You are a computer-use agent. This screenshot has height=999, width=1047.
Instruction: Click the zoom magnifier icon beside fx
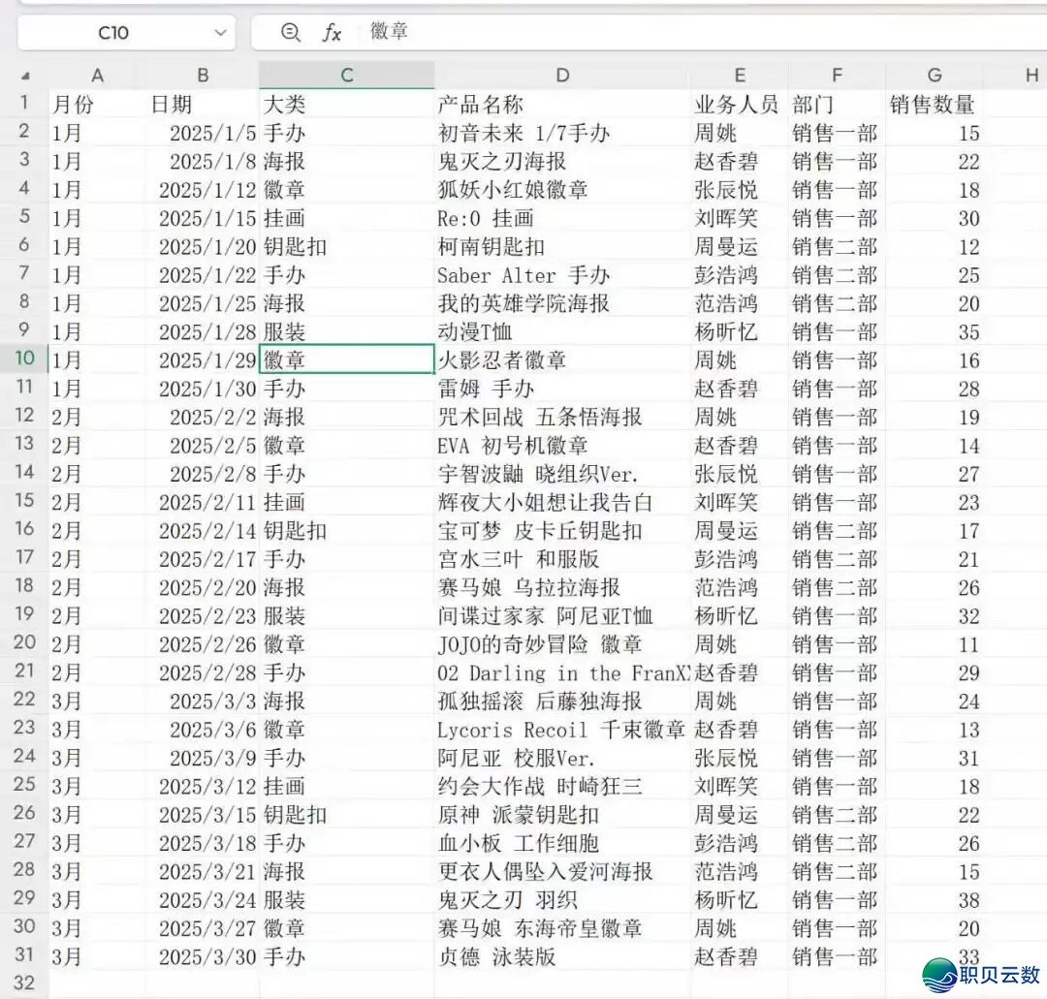pyautogui.click(x=291, y=32)
